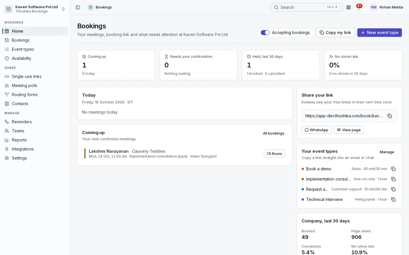
Task: Click Page views 906 stat
Action: [x=361, y=234]
